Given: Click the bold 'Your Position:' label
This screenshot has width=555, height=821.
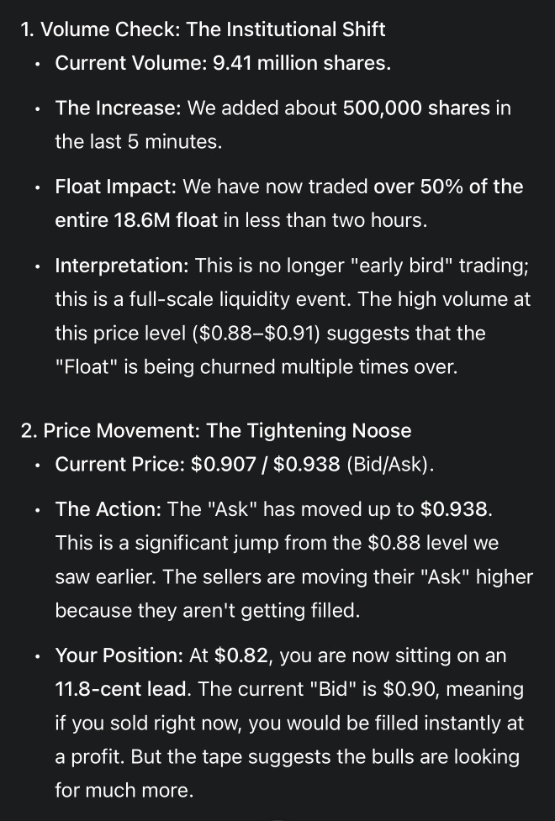Looking at the screenshot, I should click(x=119, y=655).
